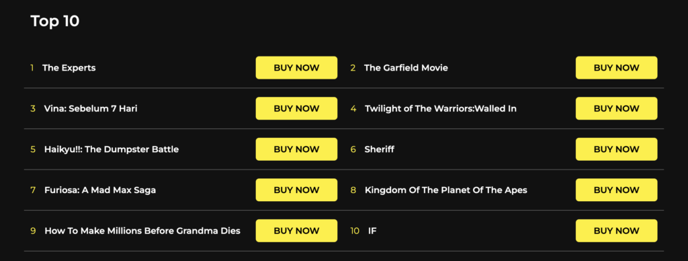This screenshot has height=261, width=688.
Task: Click BUY NOW for The Experts
Action: pos(296,68)
